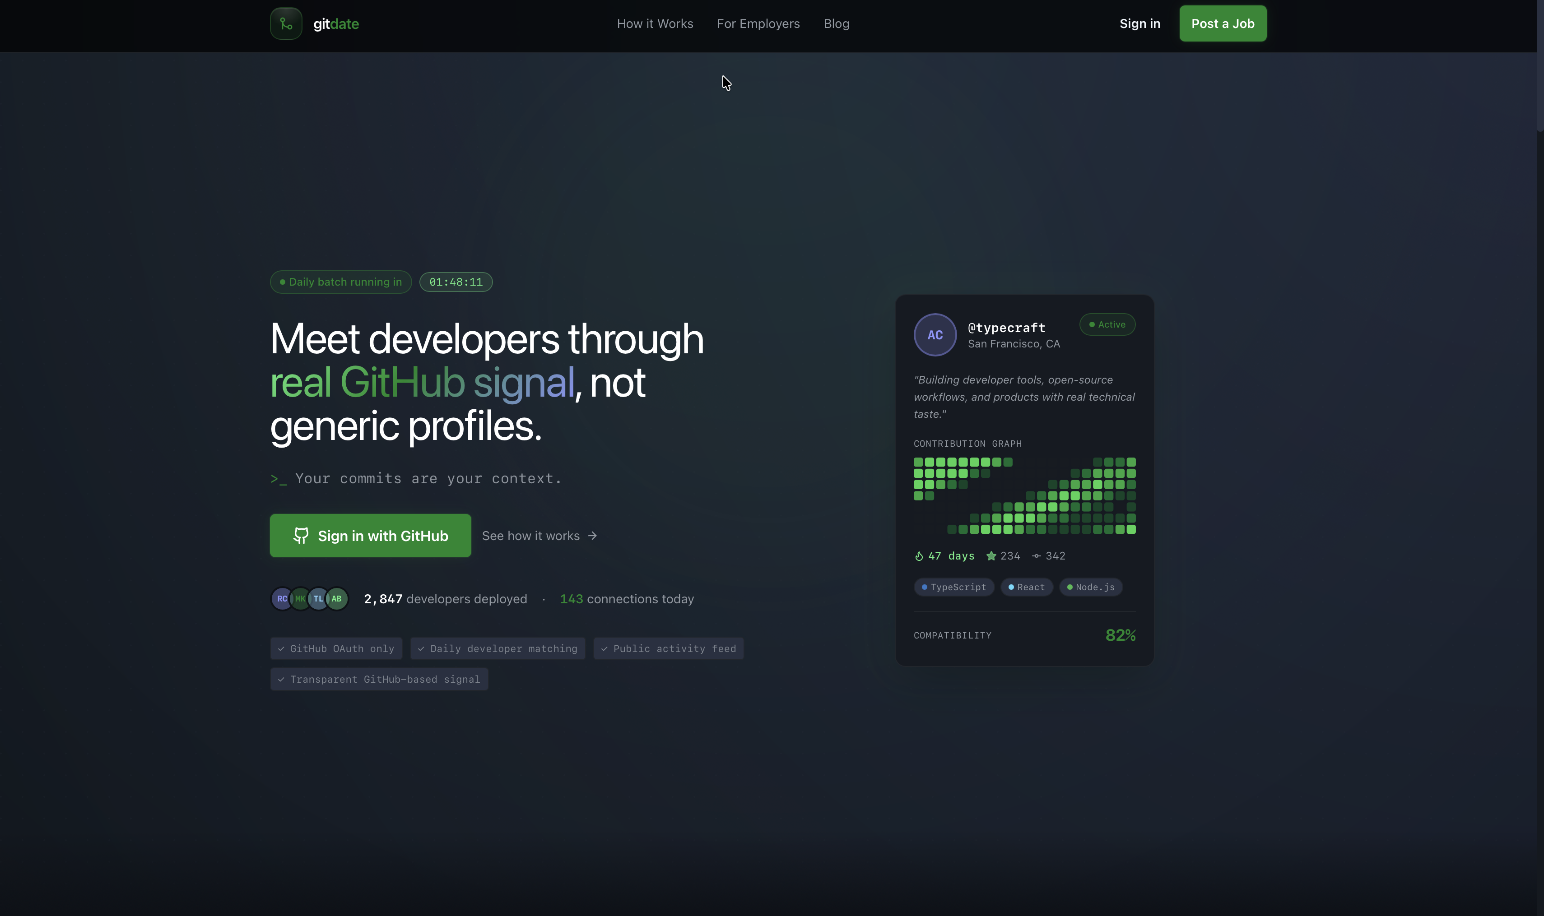Click the profile bio quote
This screenshot has height=916, width=1544.
(1024, 397)
